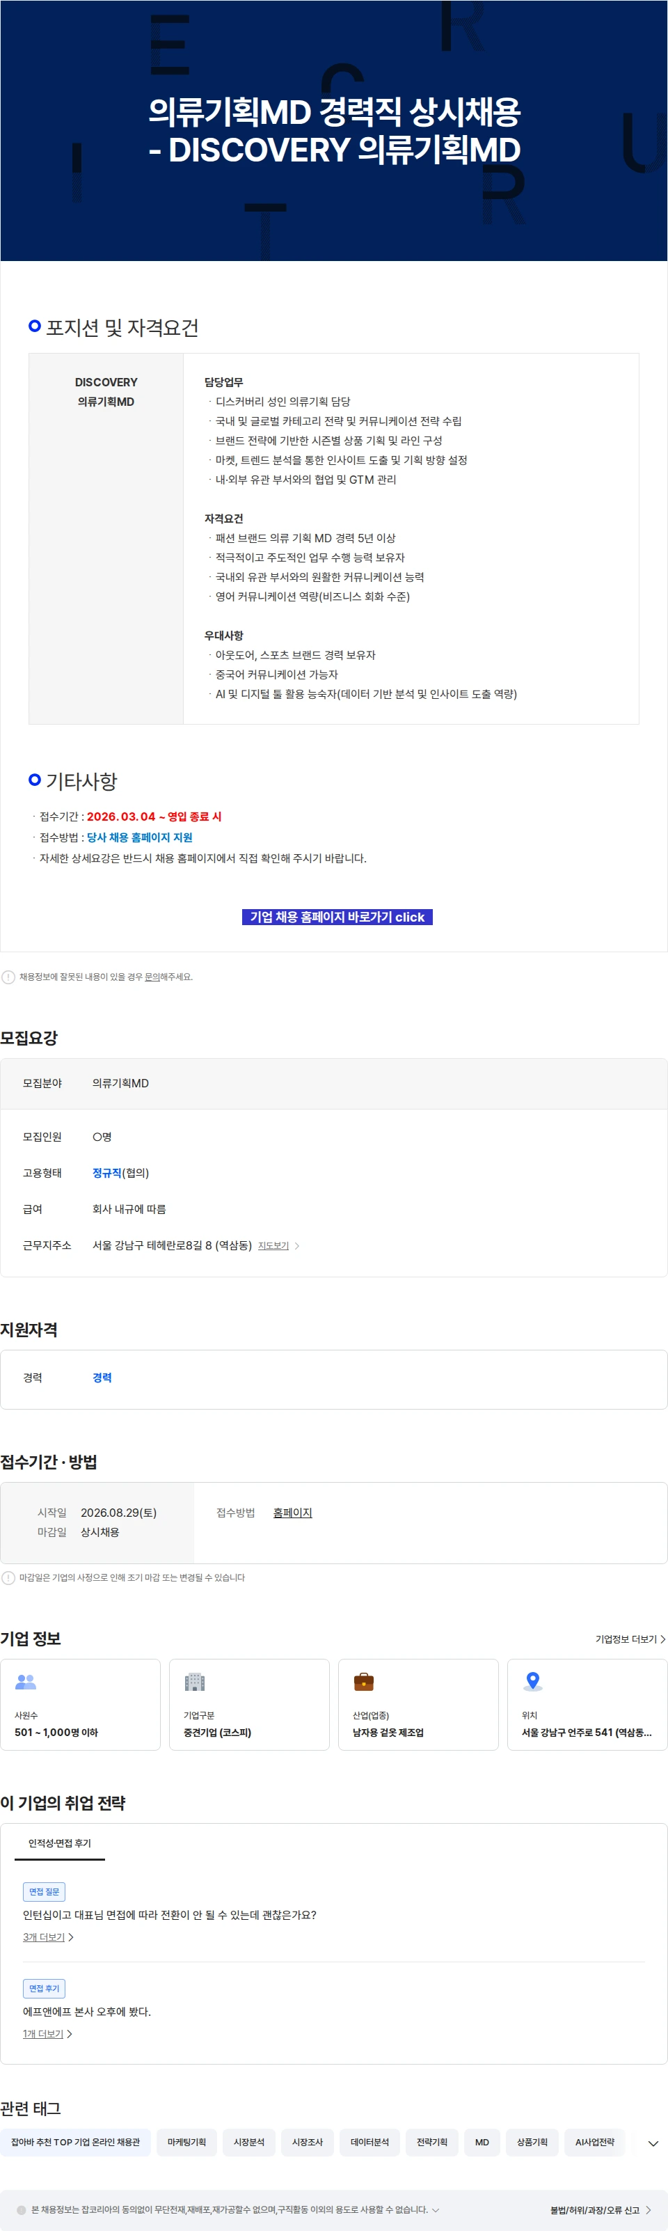Click the 정규직 employment type link
668x2231 pixels.
click(106, 1173)
